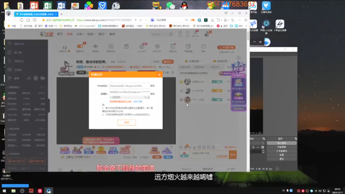The width and height of the screenshot is (345, 194).
Task: Reload the page with browser refresh icon
Action: coord(22,20)
